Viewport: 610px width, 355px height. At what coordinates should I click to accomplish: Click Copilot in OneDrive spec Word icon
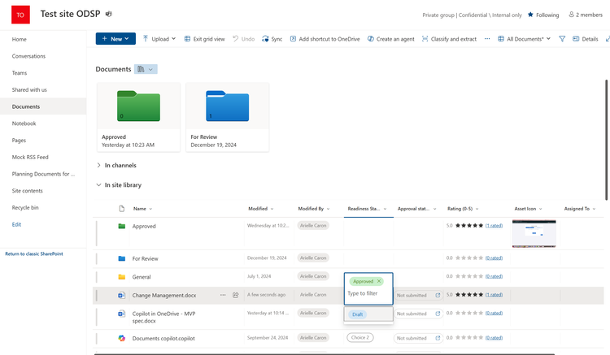coord(122,314)
